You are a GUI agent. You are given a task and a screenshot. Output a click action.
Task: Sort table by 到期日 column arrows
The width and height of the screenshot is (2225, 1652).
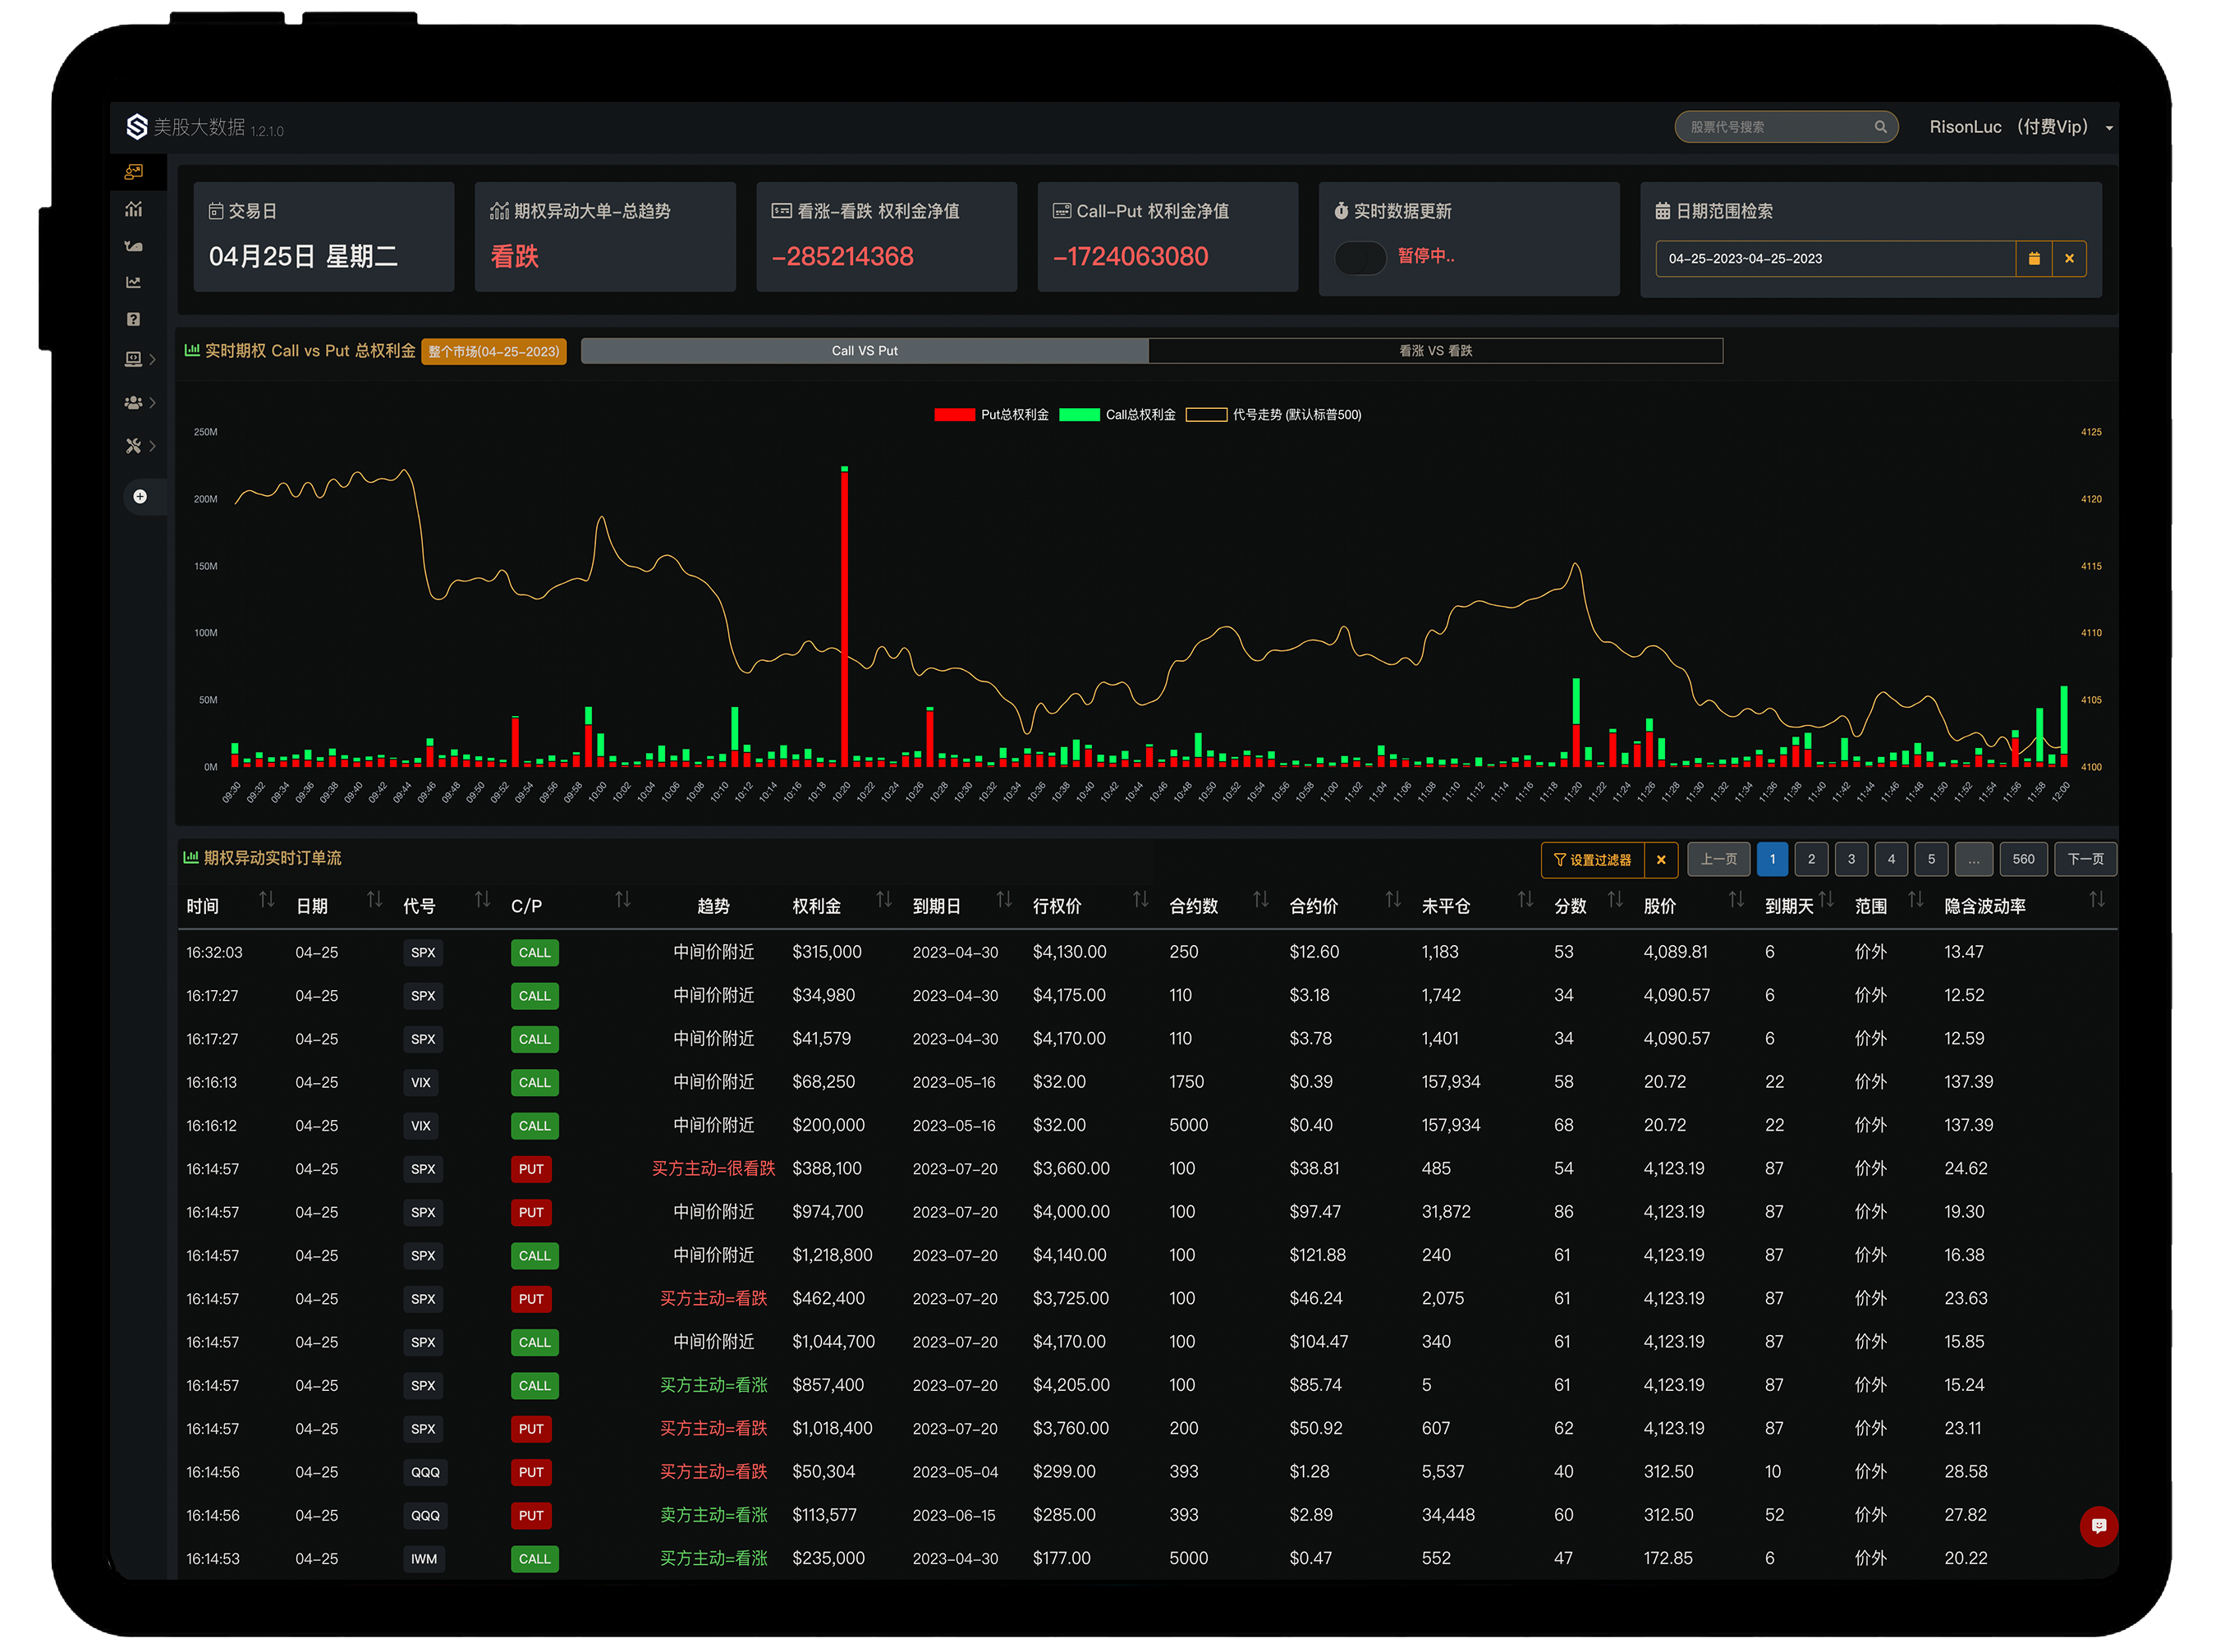(x=1005, y=900)
